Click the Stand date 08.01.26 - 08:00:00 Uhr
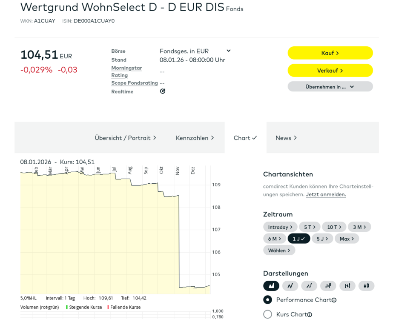 point(192,60)
